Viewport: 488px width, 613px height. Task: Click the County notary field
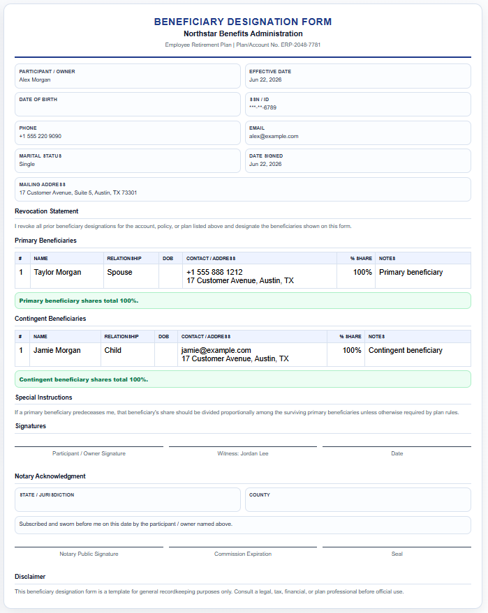[x=358, y=499]
